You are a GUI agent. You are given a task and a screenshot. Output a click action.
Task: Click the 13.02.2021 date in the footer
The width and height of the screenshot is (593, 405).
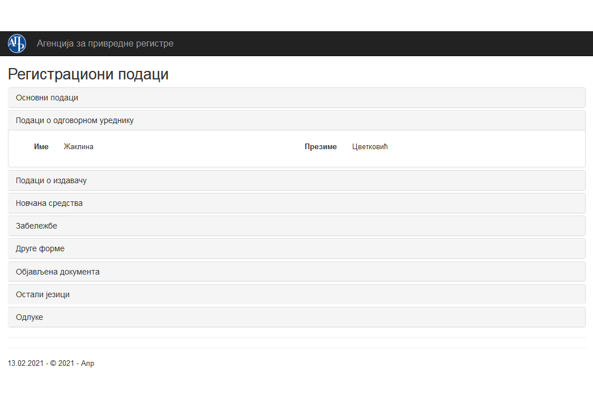25,364
